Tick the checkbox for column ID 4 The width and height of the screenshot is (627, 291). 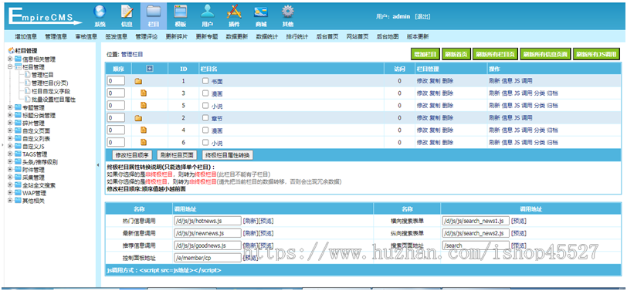(205, 130)
